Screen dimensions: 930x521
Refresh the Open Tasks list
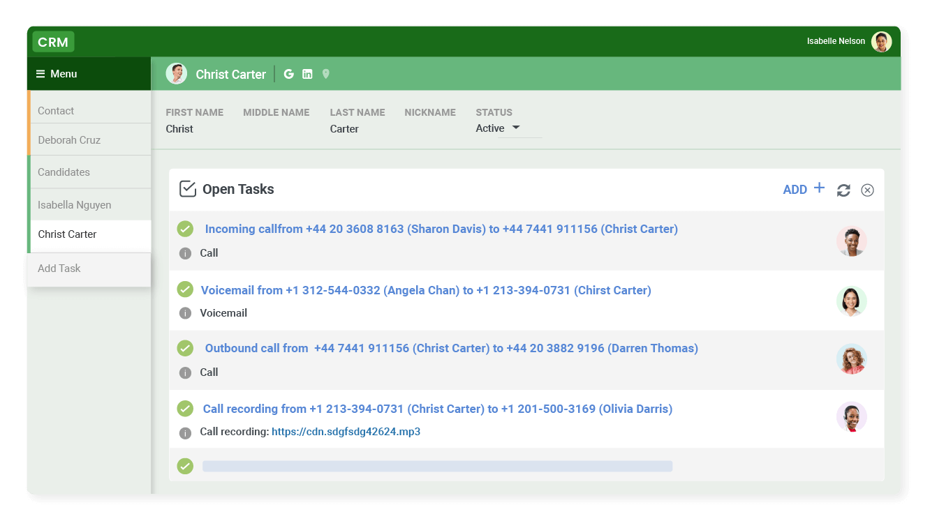coord(843,190)
